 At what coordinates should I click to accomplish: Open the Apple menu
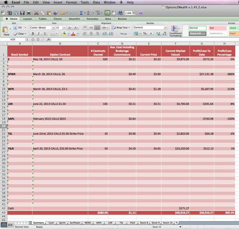pos(6,2)
